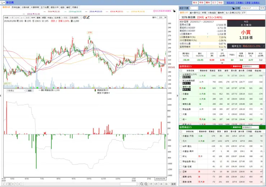Viewport: 266px width, 187px height.
Task: Tick the checkbox for the 永豐金 row
Action: tap(180, 94)
